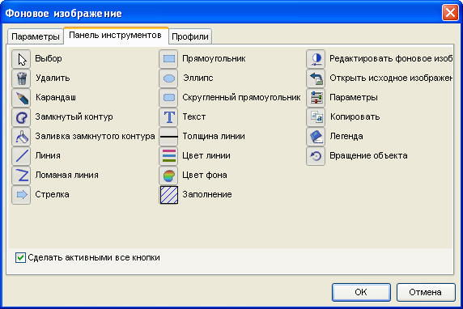Click the Стрелка text label
Image resolution: width=463 pixels, height=309 pixels.
click(53, 194)
